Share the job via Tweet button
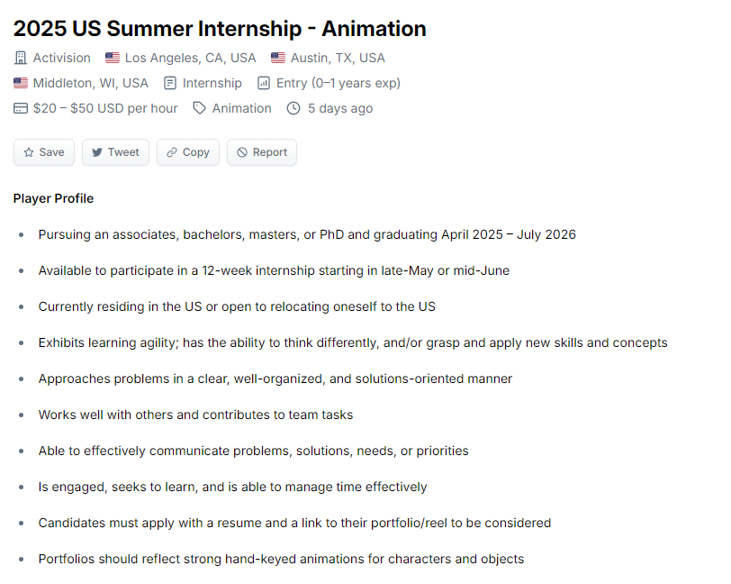 click(x=115, y=152)
